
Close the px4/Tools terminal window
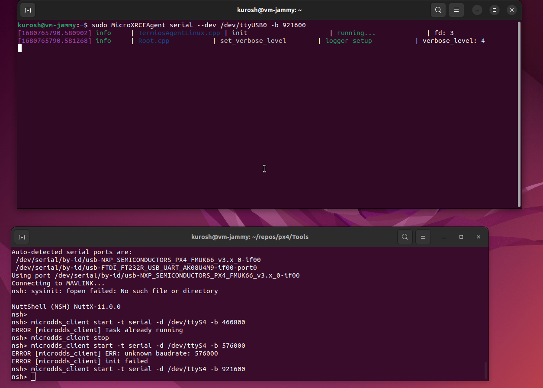point(479,237)
